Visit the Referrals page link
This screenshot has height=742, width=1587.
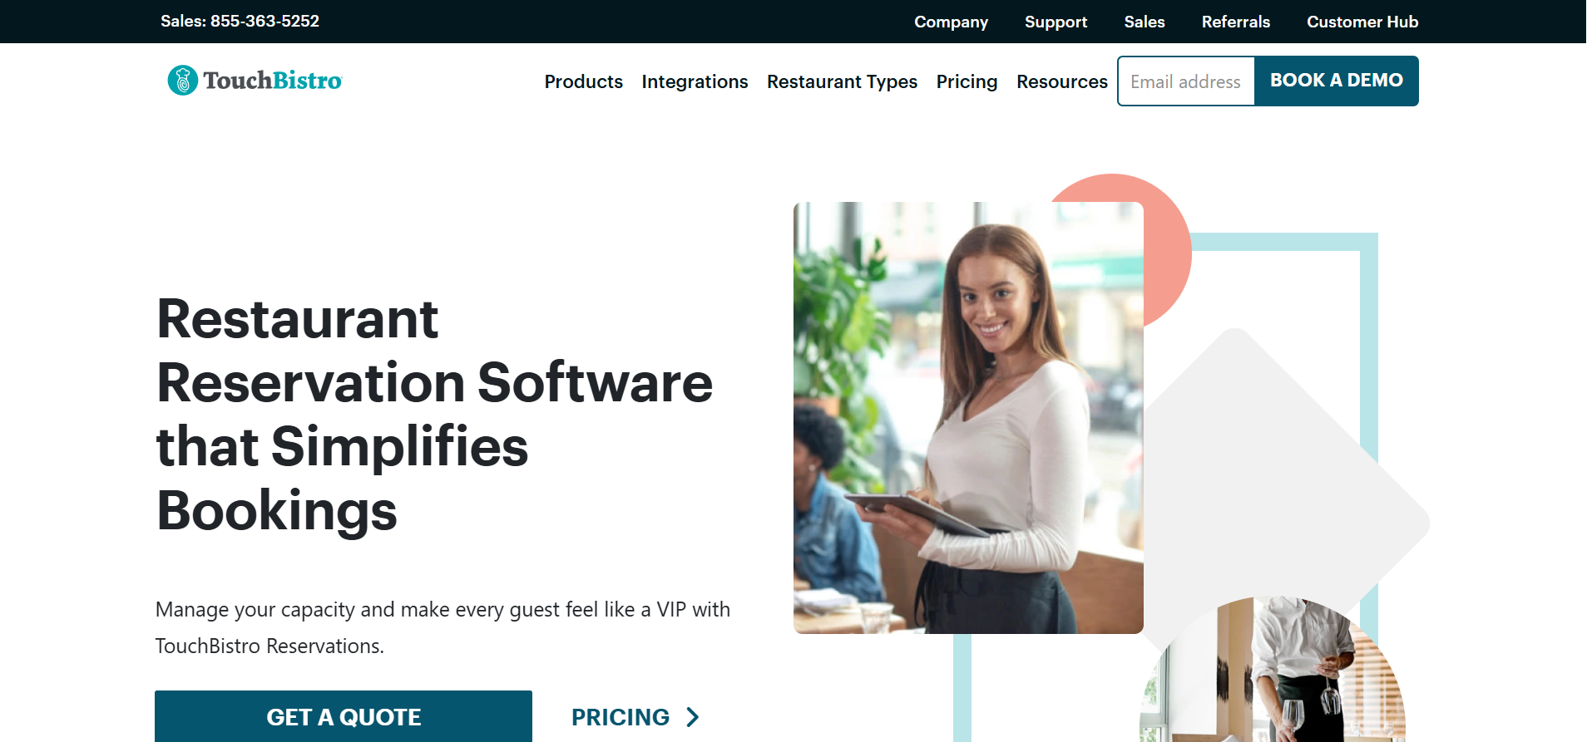pyautogui.click(x=1235, y=22)
